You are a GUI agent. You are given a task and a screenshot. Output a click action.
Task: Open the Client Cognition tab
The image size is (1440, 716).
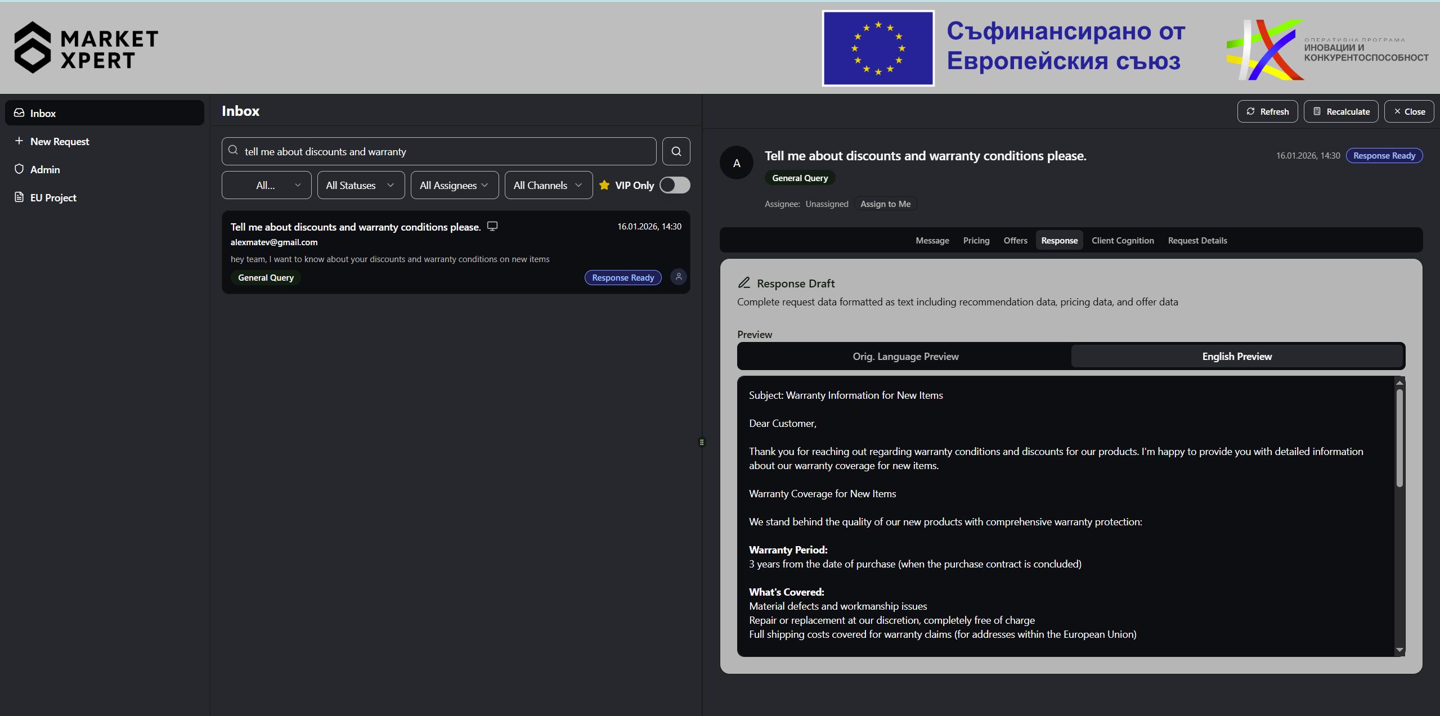1122,241
